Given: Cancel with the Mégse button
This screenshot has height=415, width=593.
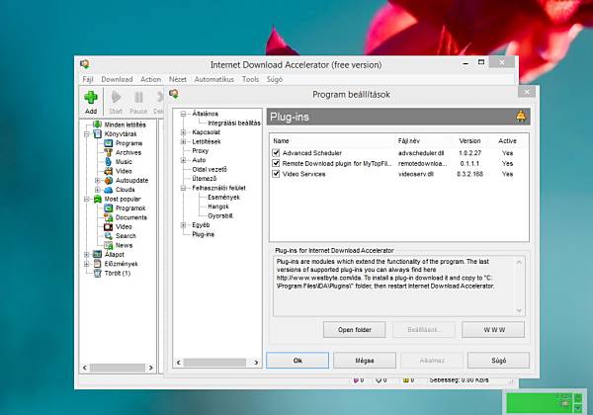Looking at the screenshot, I should tap(365, 361).
